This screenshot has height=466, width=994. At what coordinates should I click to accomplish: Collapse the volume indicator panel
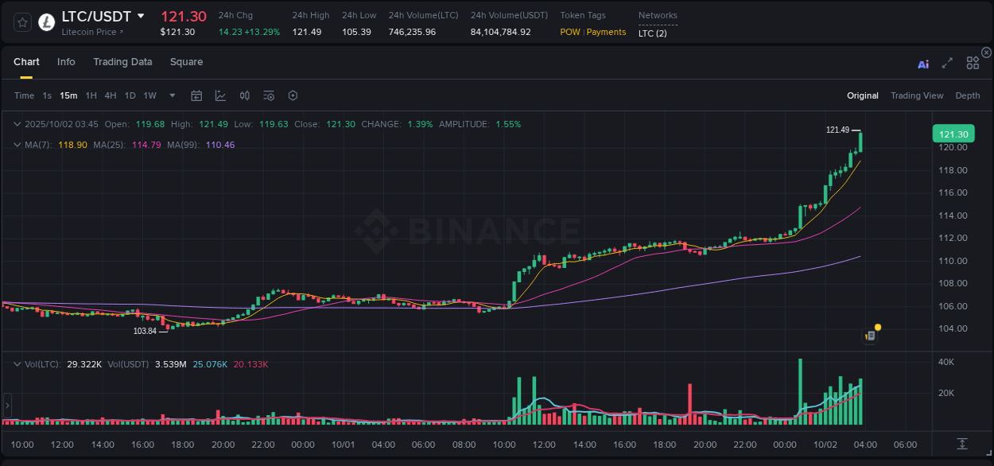point(17,363)
